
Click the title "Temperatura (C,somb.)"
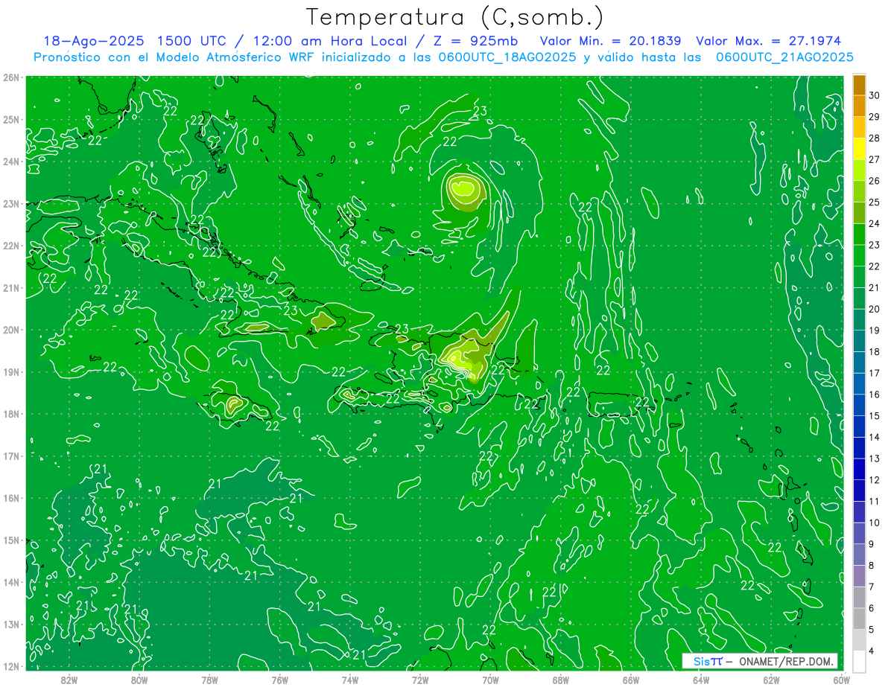click(x=455, y=18)
